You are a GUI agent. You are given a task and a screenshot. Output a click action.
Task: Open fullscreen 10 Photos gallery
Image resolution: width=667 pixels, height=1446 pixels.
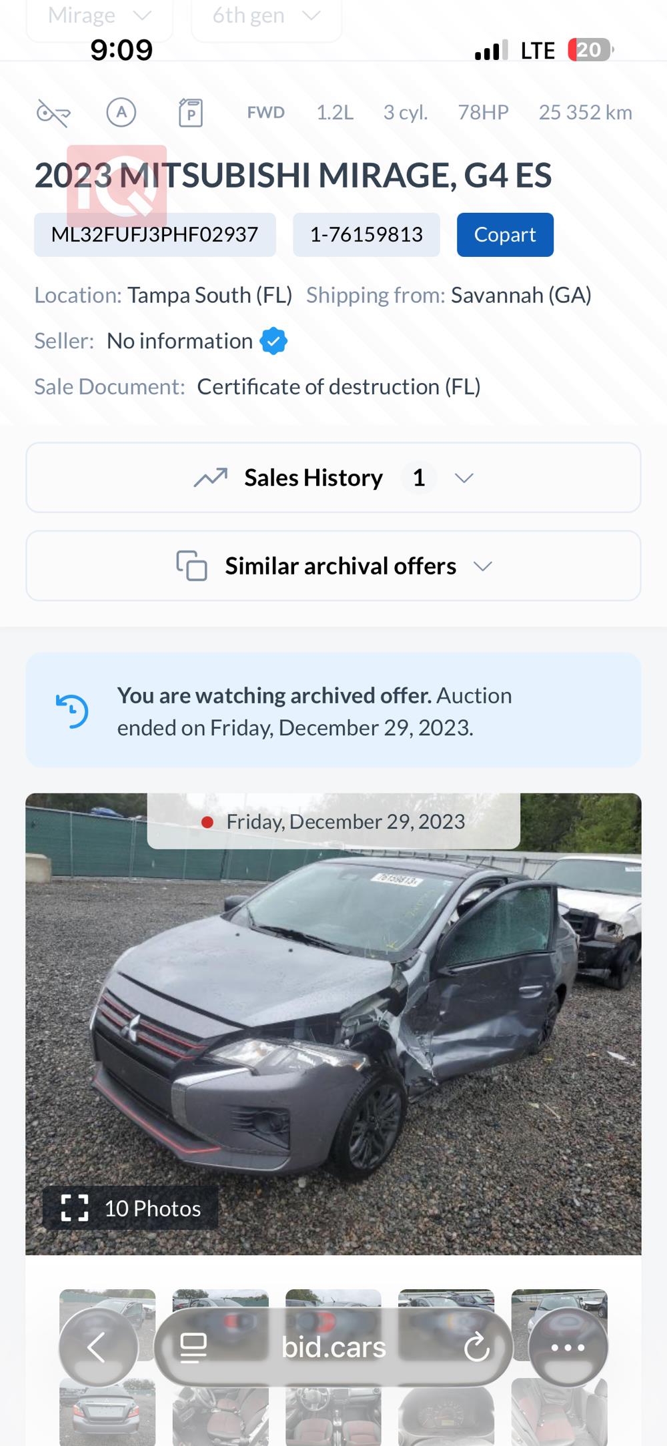(131, 1208)
